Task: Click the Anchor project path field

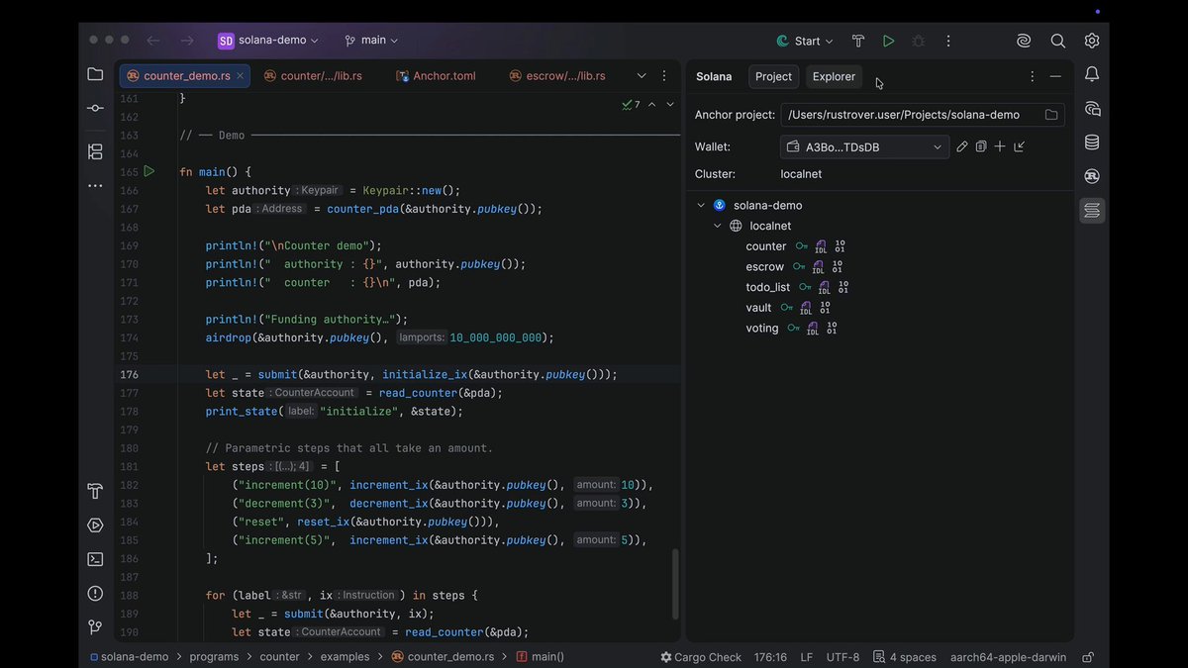Action: 923,115
